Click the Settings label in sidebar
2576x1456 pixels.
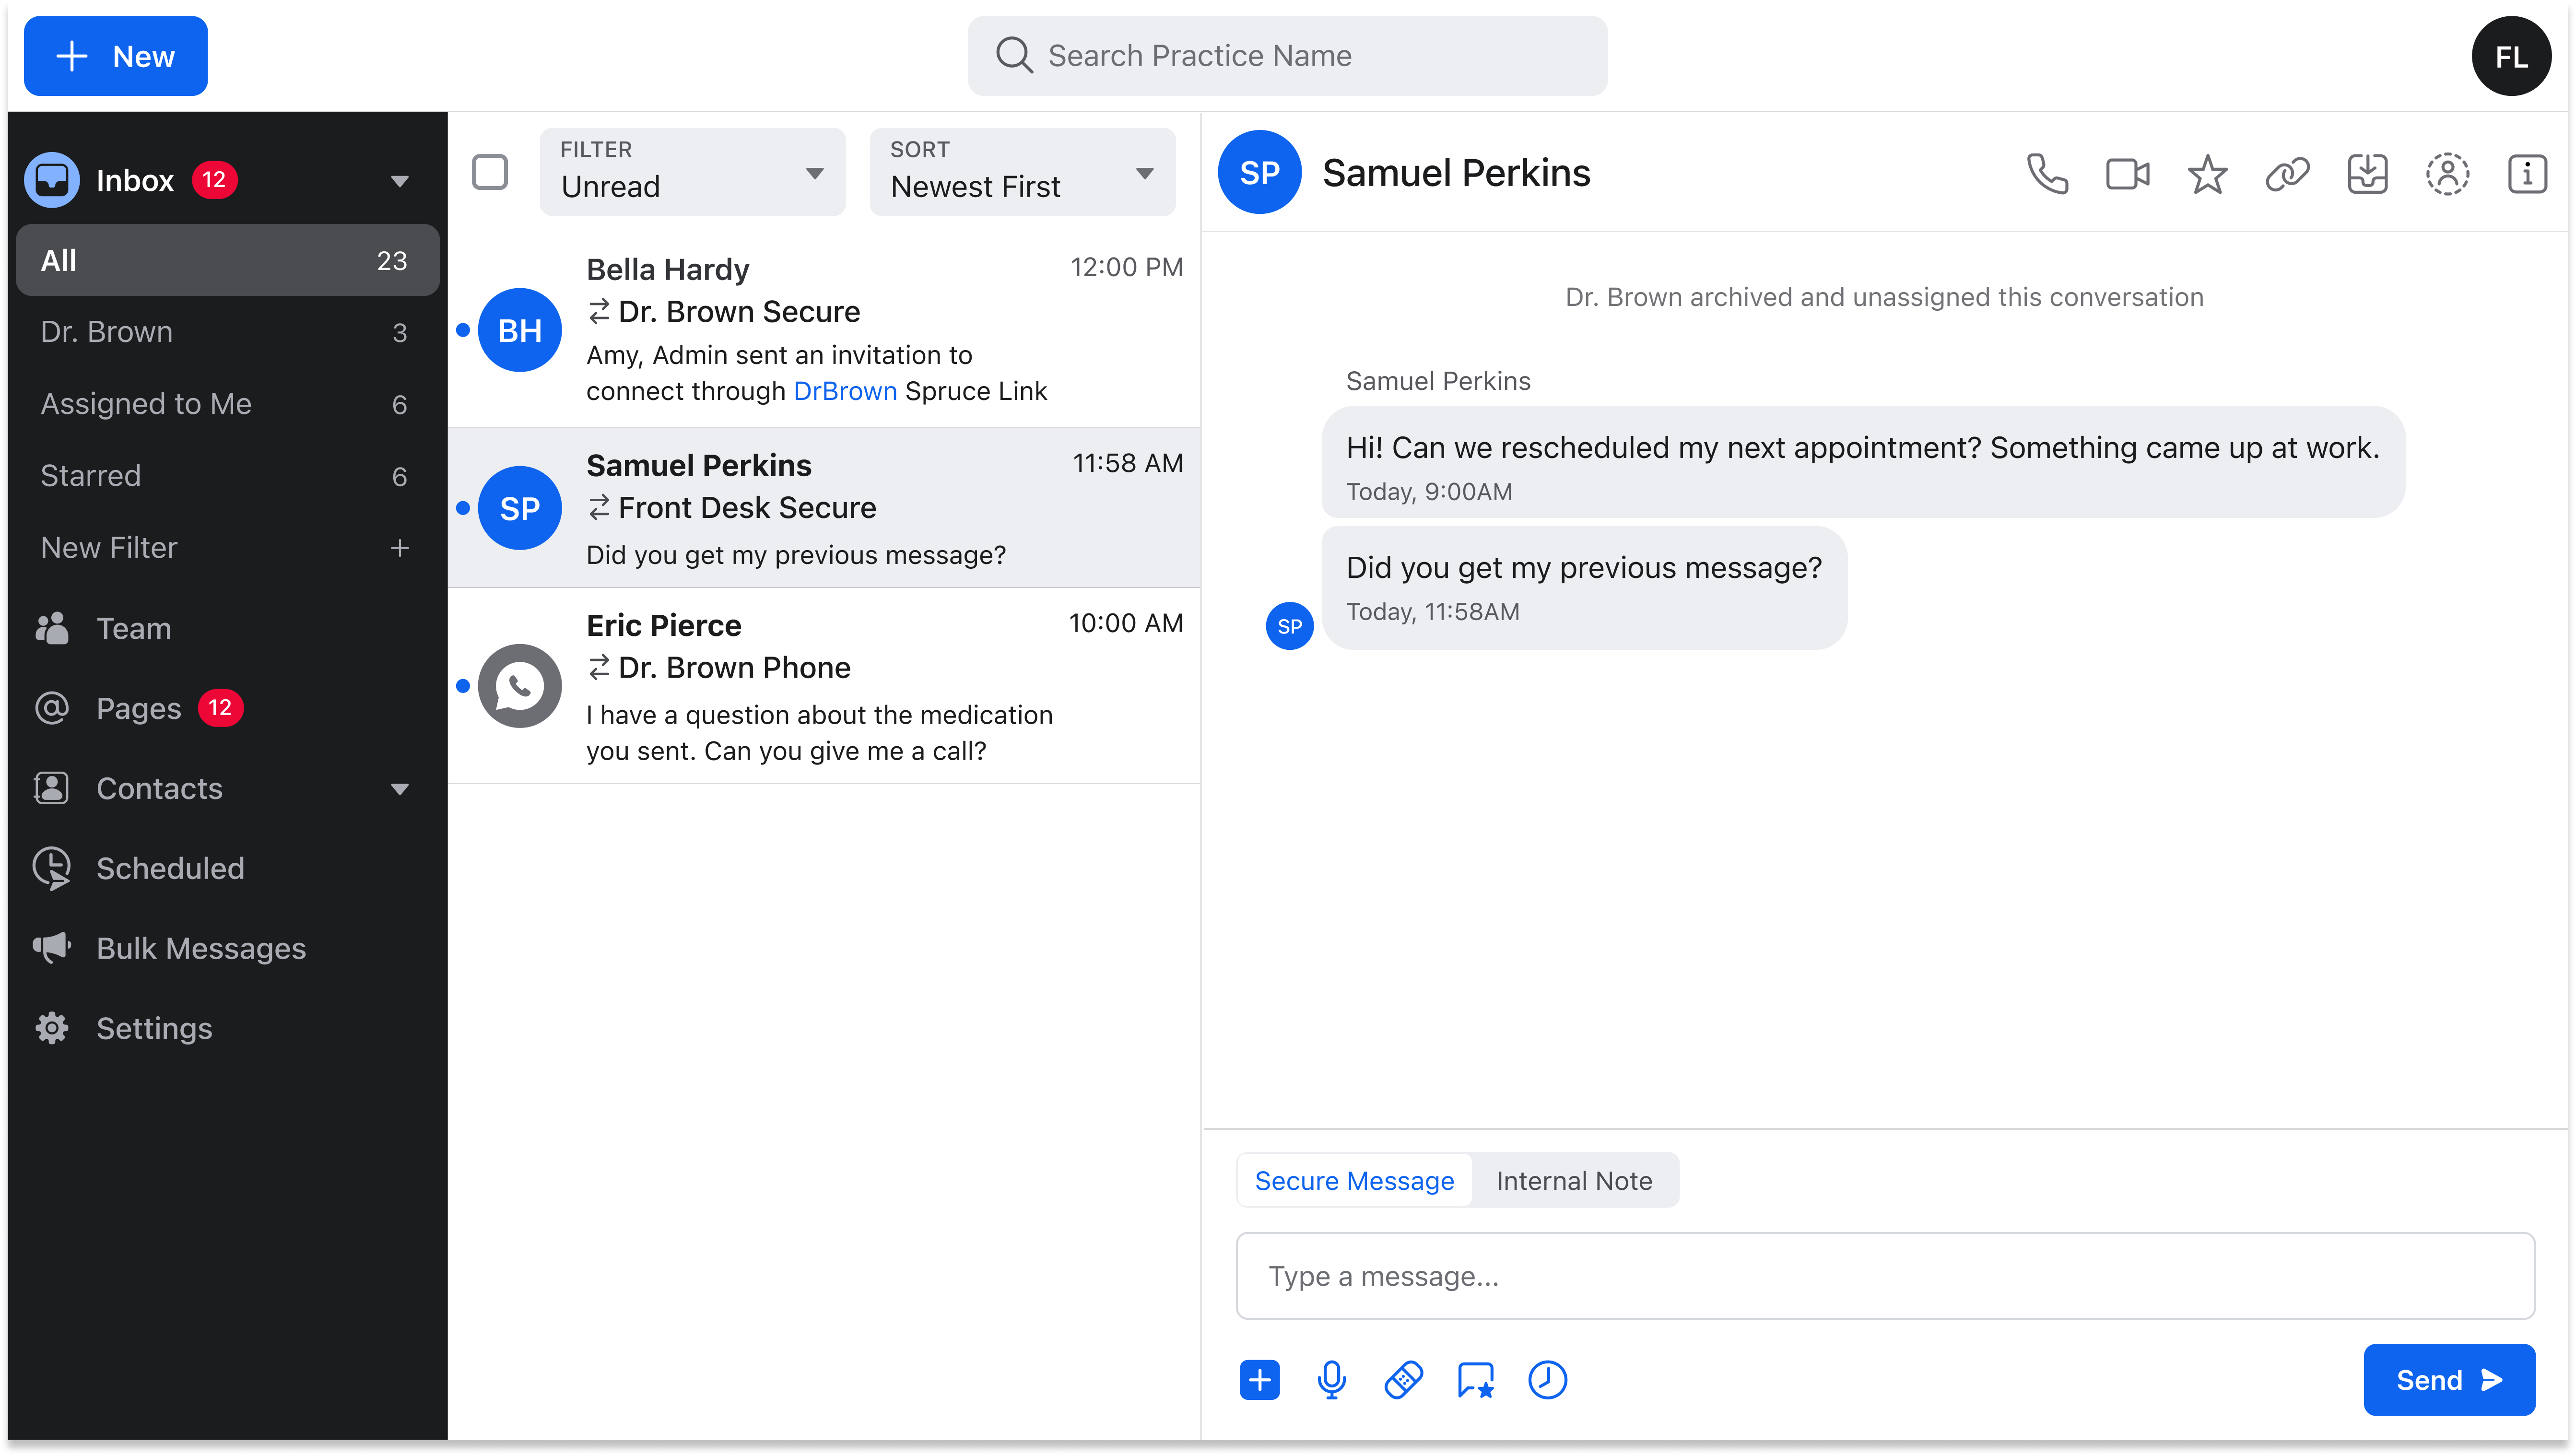pos(154,1028)
